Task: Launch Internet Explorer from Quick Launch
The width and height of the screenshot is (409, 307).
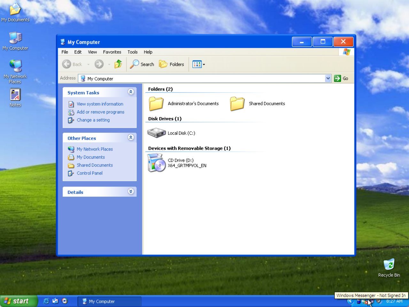Action: point(46,301)
